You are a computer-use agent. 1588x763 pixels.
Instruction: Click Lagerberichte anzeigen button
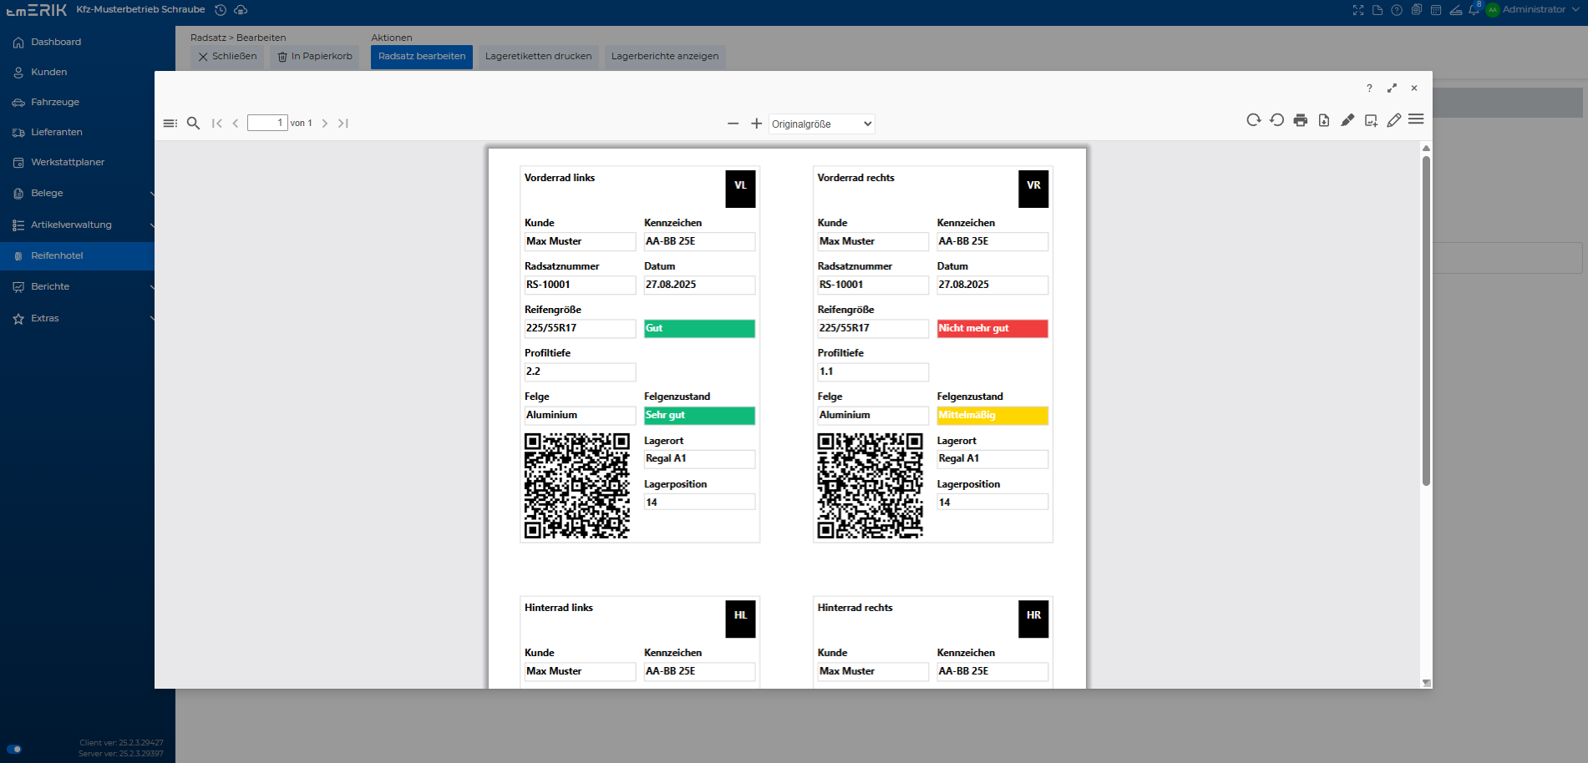(x=665, y=57)
